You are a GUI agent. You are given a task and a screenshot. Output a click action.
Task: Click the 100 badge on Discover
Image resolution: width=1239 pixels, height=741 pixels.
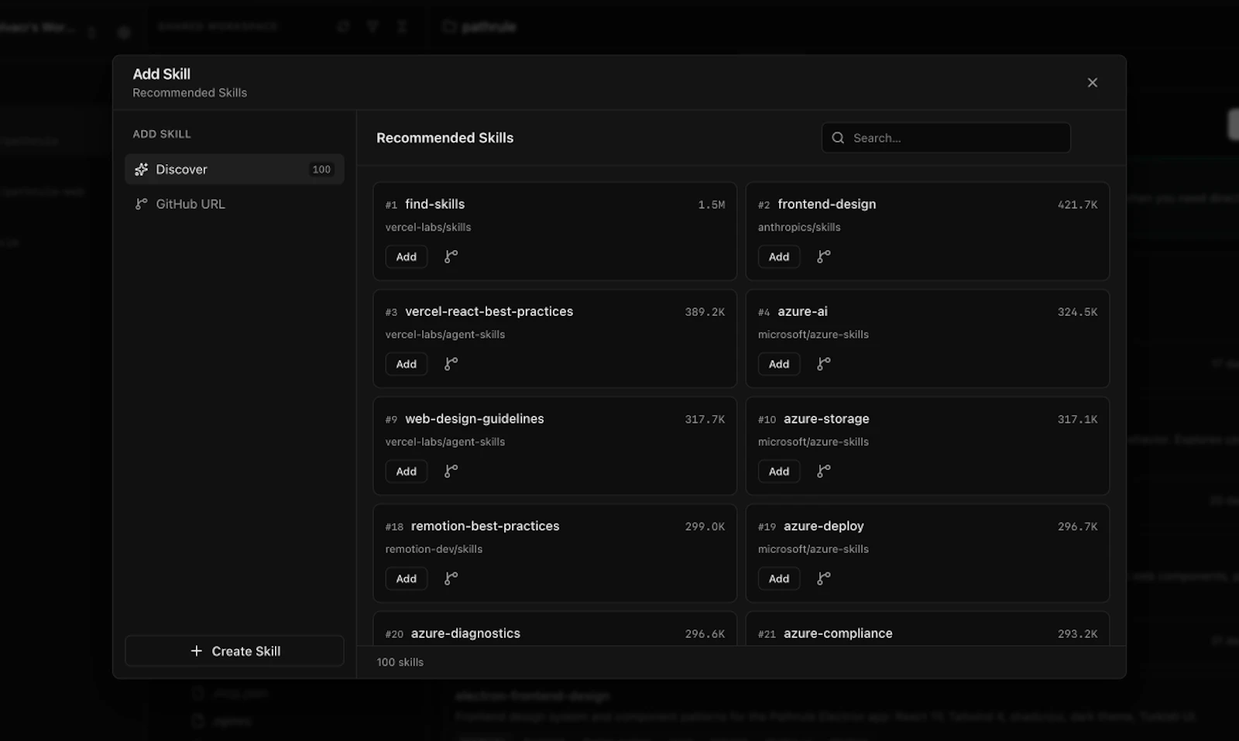tap(321, 170)
